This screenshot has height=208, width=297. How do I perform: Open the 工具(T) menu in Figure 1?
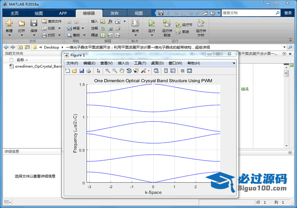[140, 63]
